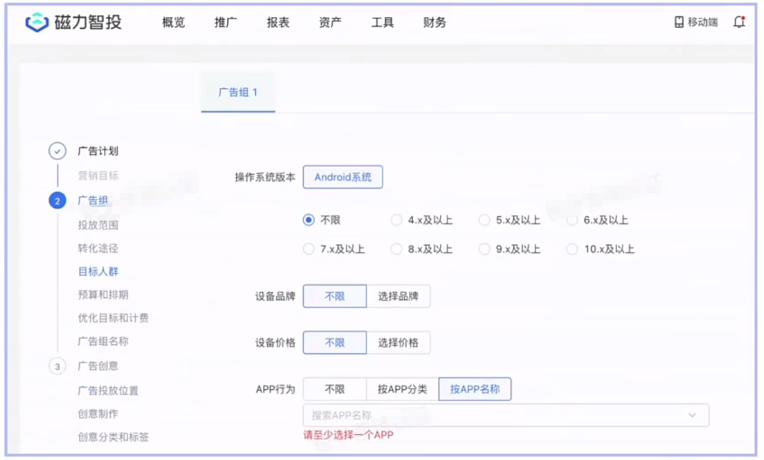Click 预算和排期 in the sidebar

[x=103, y=295]
